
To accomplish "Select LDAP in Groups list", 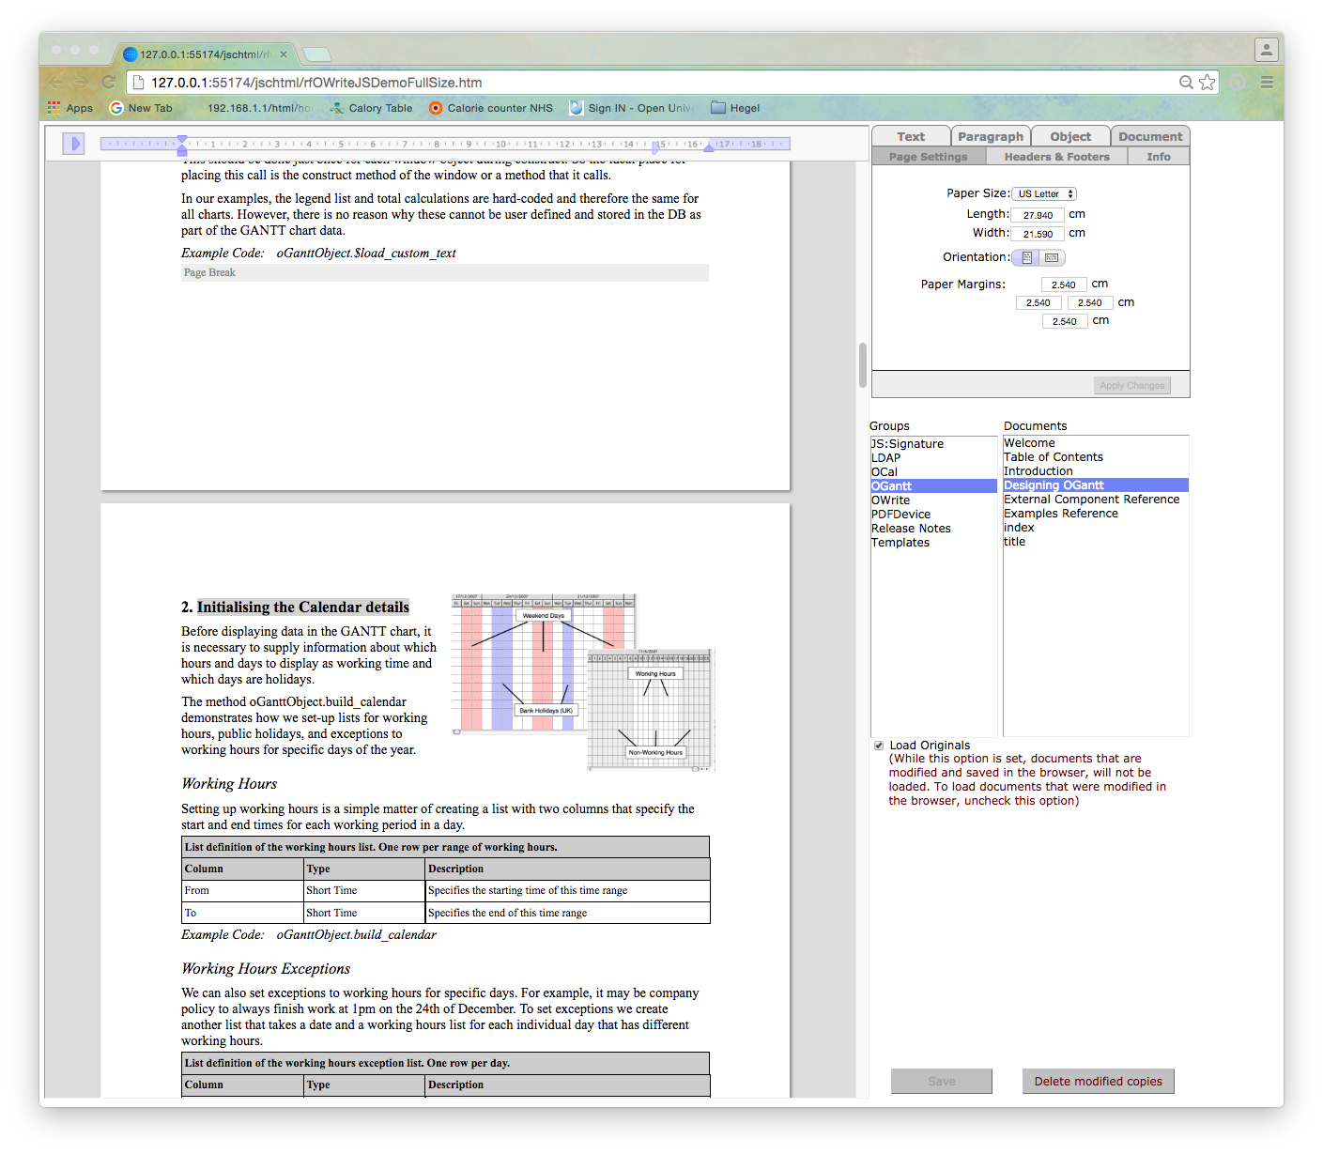I will click(x=933, y=457).
